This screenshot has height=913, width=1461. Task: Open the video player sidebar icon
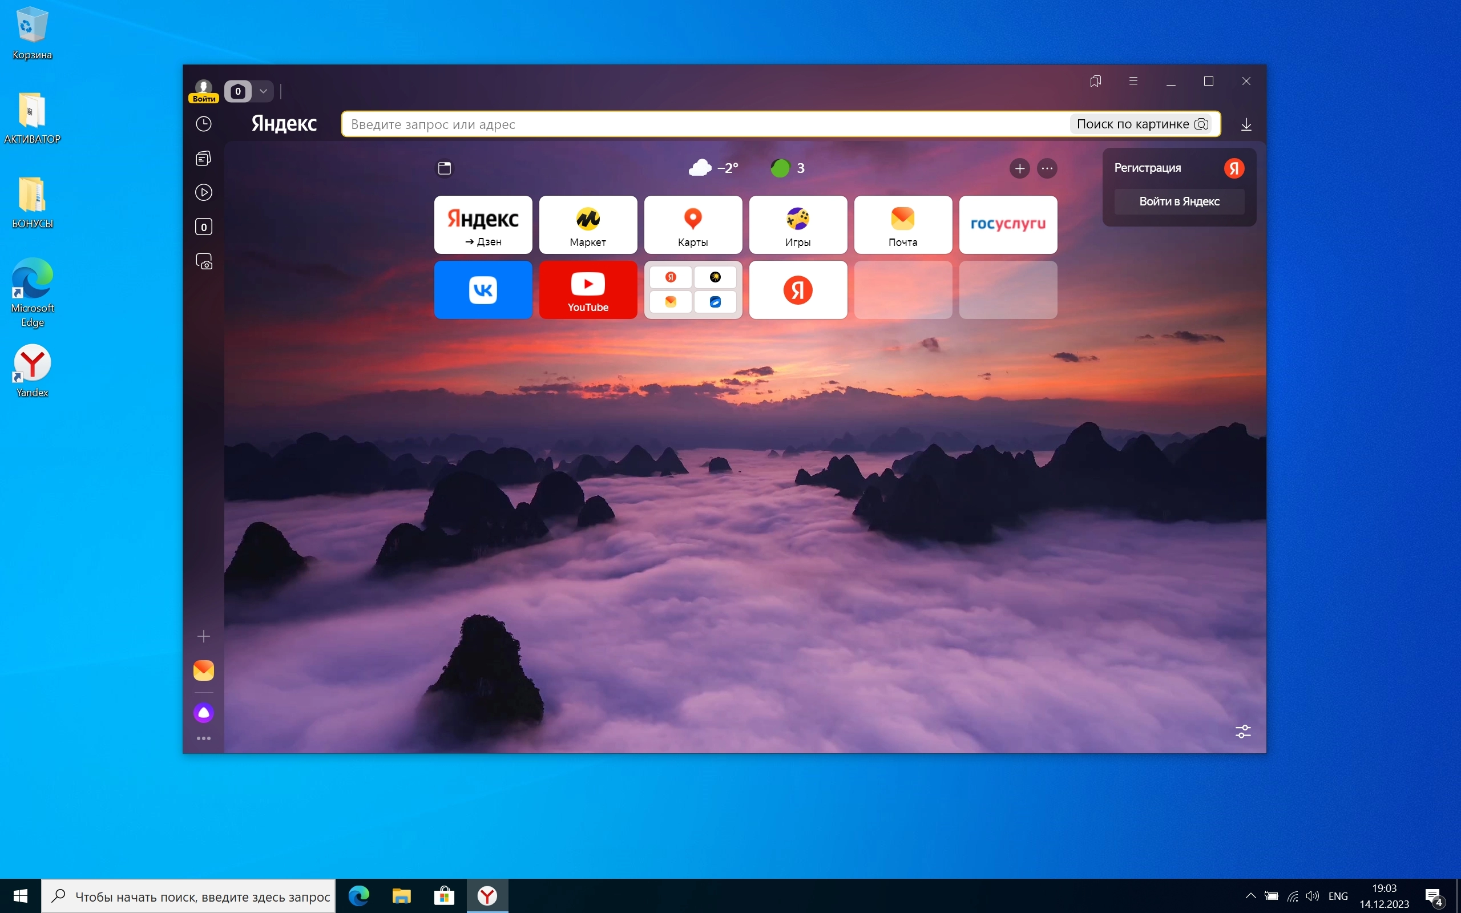203,193
